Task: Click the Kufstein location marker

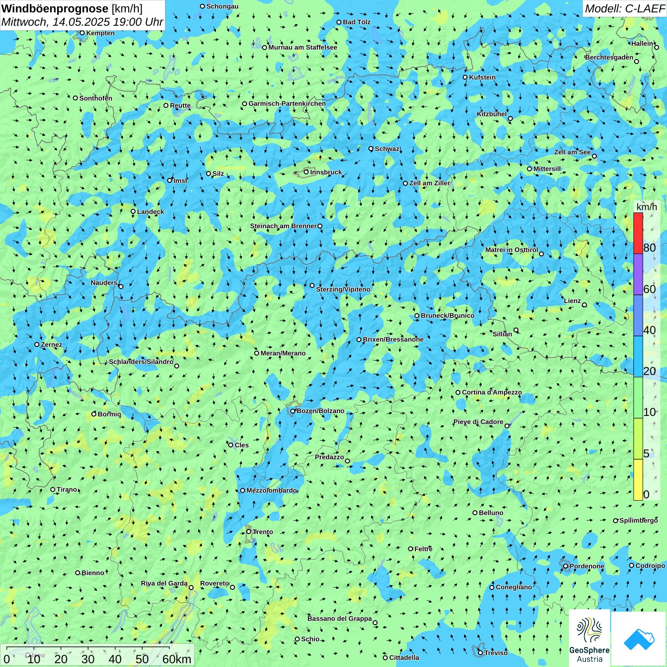Action: (465, 77)
